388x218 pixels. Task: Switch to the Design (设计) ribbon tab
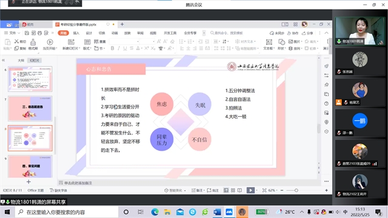click(89, 33)
